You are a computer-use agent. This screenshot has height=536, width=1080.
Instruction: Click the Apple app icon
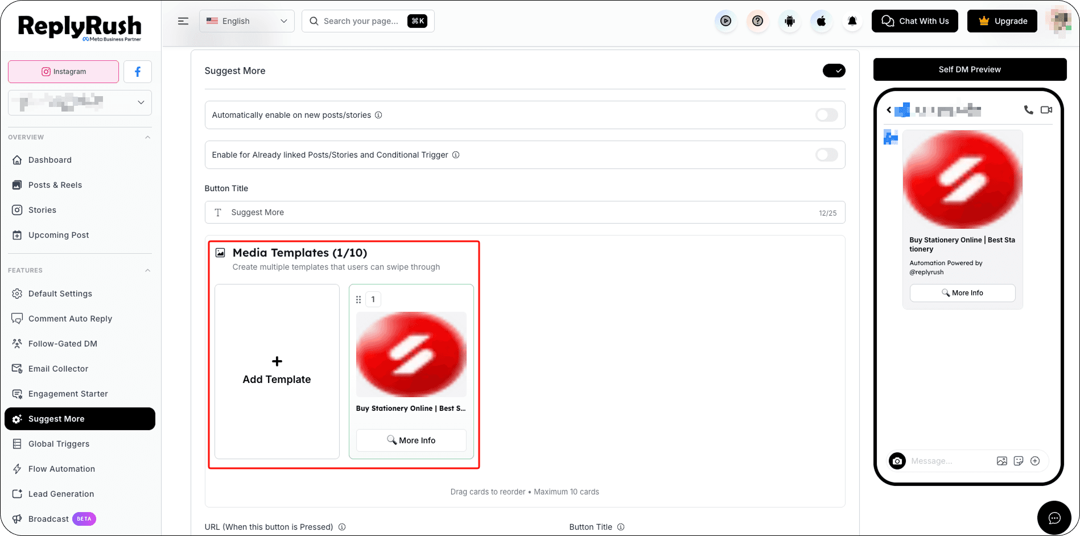(821, 21)
